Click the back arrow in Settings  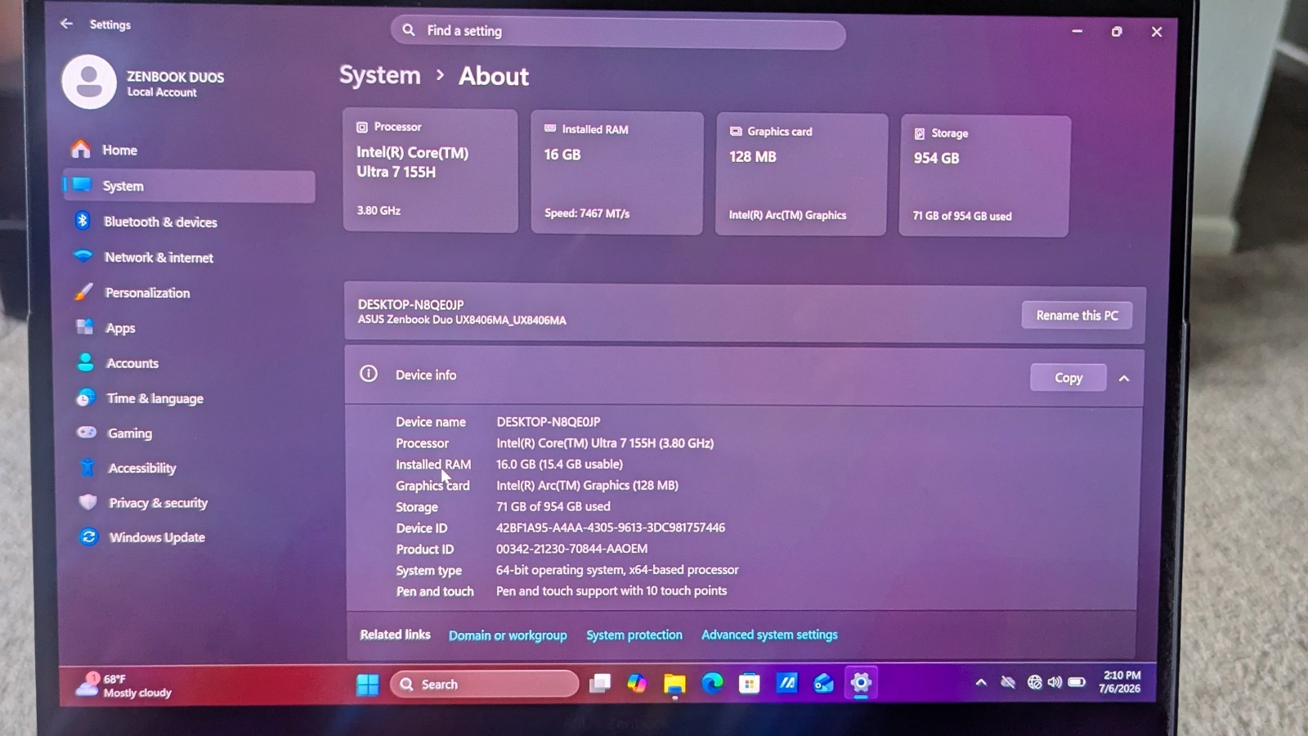pyautogui.click(x=66, y=24)
